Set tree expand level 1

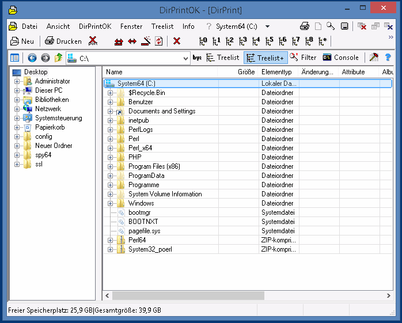click(217, 41)
